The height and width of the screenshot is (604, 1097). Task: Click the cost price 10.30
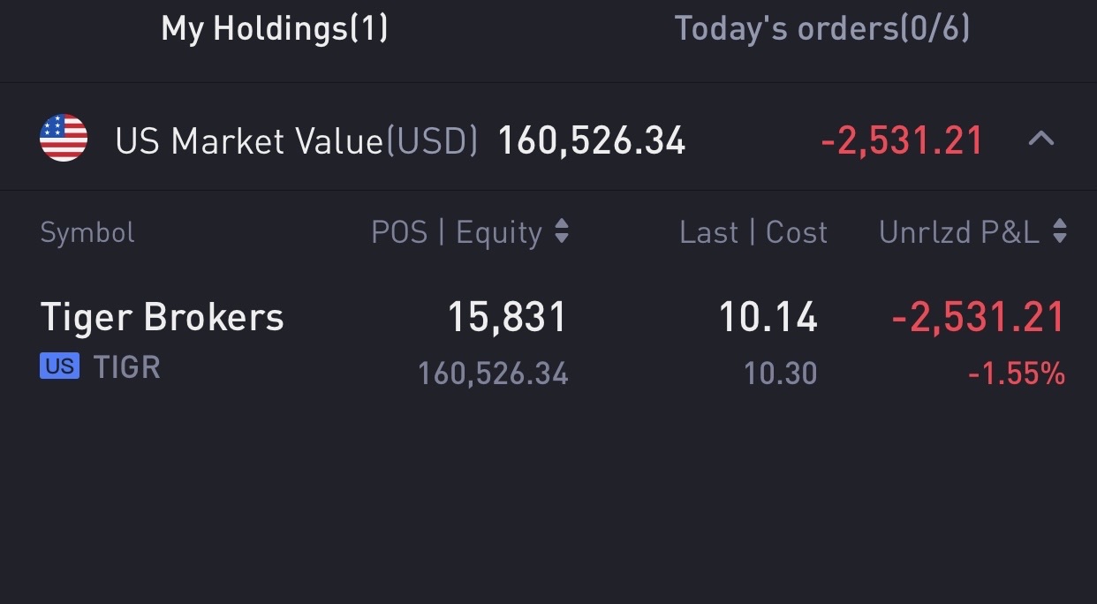coord(780,374)
